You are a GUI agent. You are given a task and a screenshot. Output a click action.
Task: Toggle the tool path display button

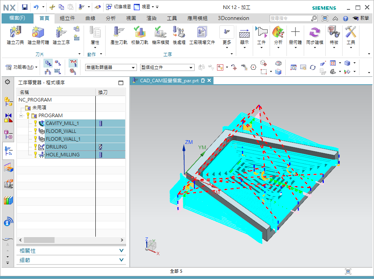73,63
